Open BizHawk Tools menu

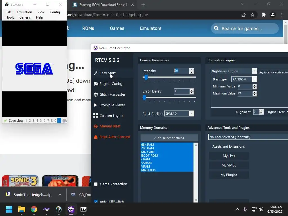pos(10,17)
